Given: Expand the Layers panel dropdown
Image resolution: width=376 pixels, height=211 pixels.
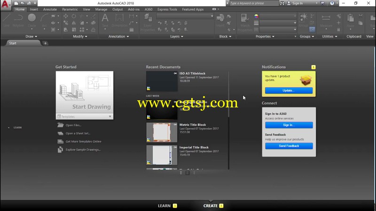Looking at the screenshot, I should tap(177, 37).
